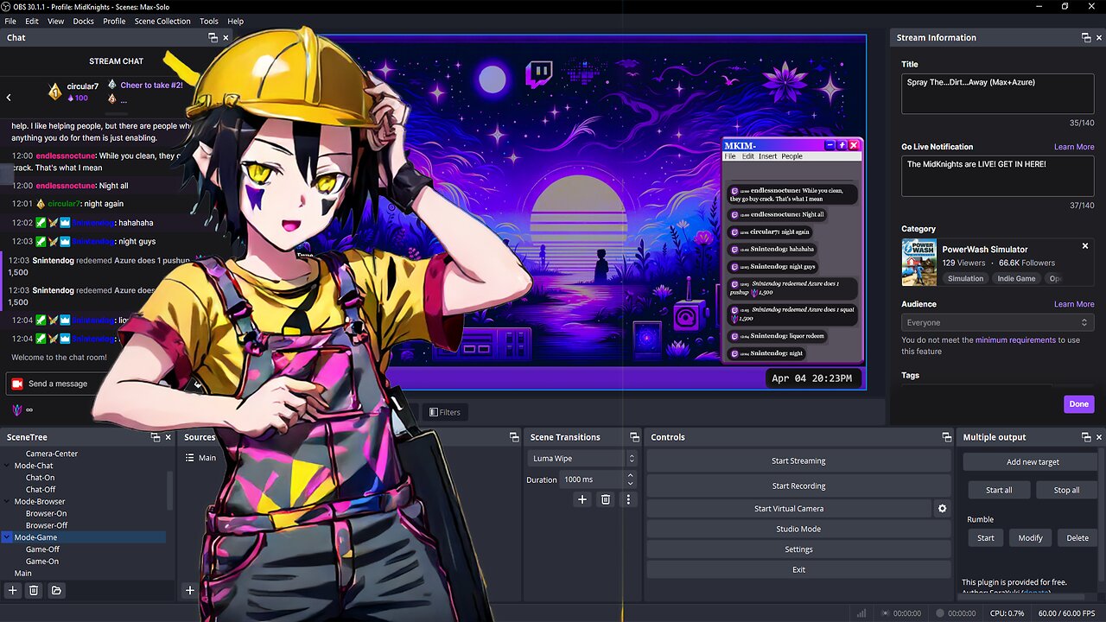Viewport: 1106px width, 622px height.
Task: Float the SceneTree dock
Action: pyautogui.click(x=155, y=437)
